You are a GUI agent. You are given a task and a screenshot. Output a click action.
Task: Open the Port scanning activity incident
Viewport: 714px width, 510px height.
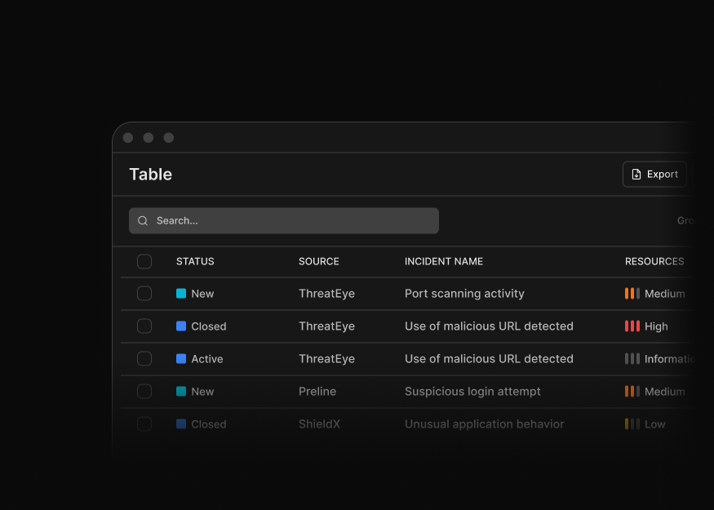click(x=464, y=294)
